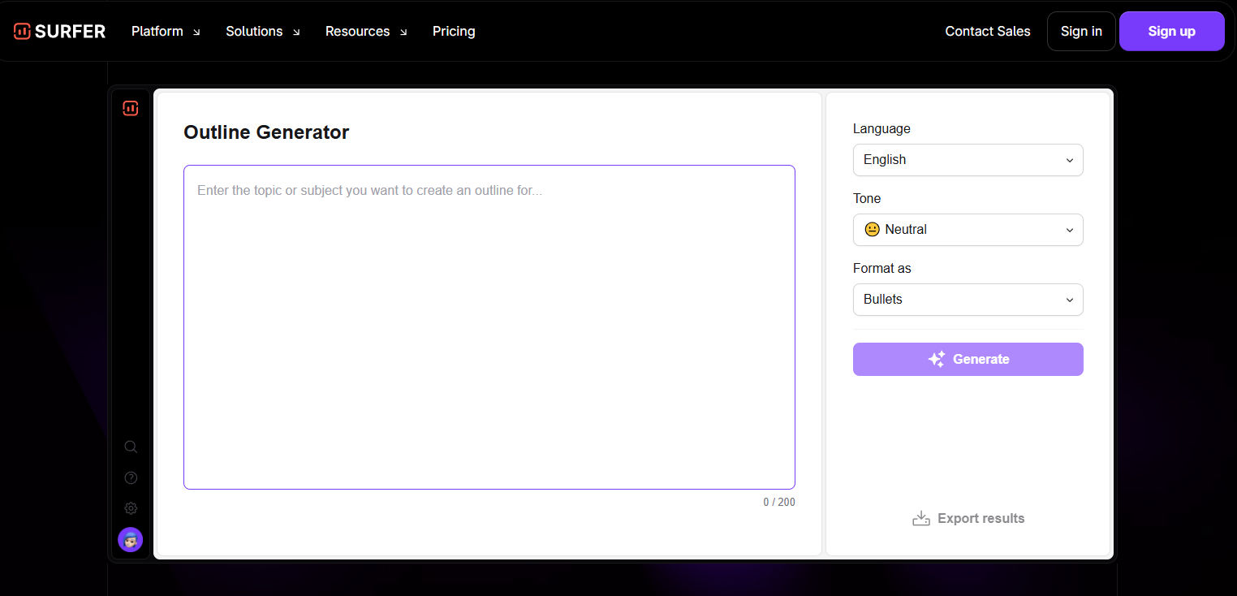
Task: Click the Surfer logo in the sidebar
Action: pos(130,108)
